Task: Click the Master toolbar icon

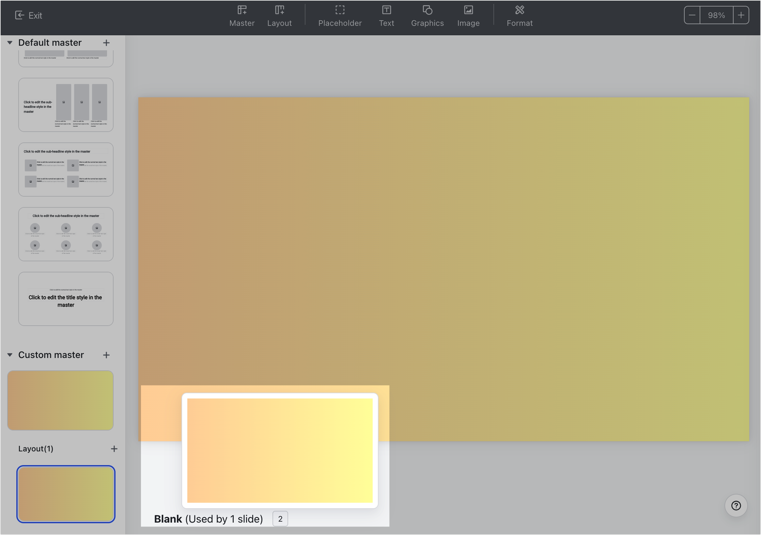Action: click(241, 15)
